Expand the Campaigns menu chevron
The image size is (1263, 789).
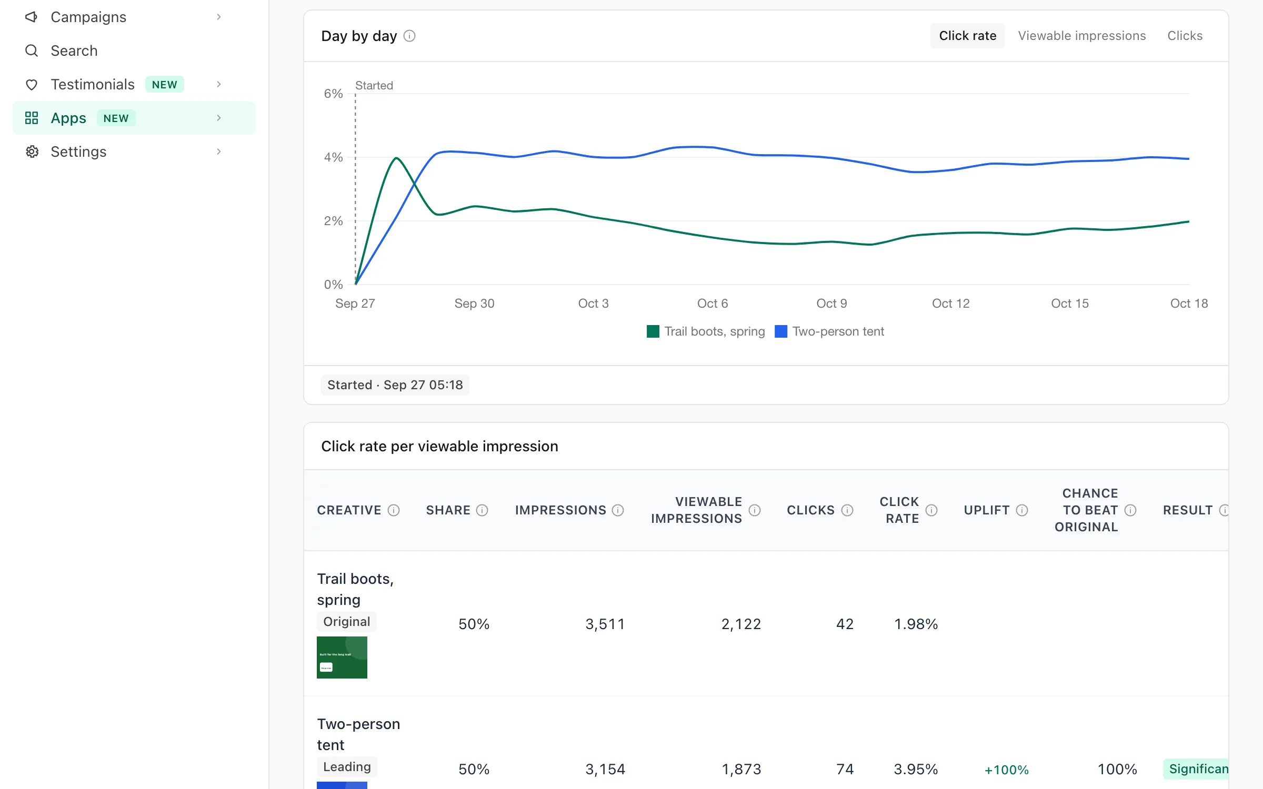coord(219,17)
